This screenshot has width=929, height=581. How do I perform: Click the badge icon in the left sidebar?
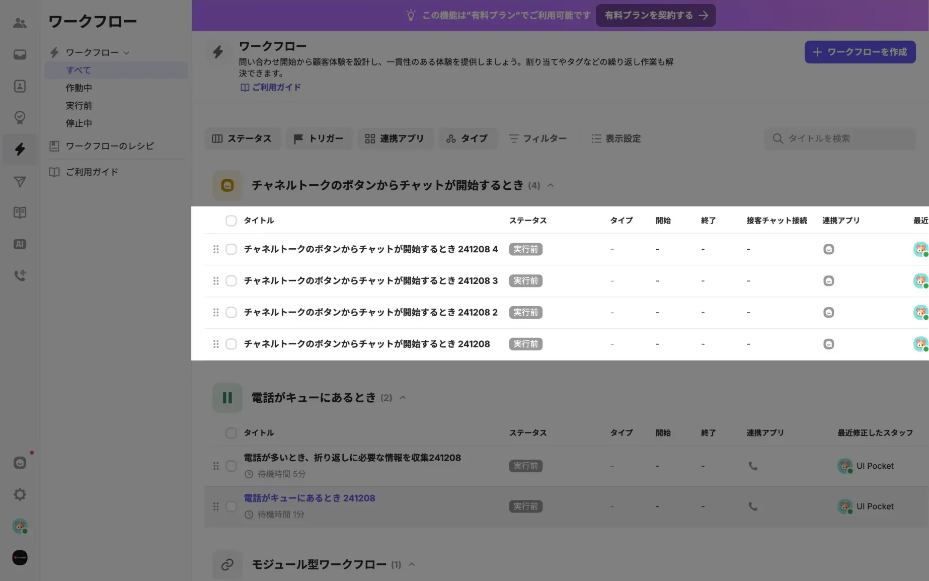pyautogui.click(x=20, y=118)
